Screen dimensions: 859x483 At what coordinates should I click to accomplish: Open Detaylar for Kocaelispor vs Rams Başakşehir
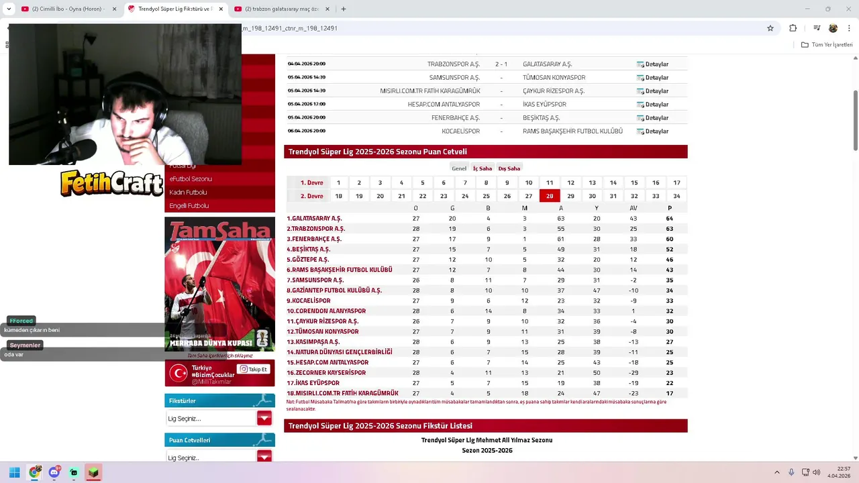click(x=653, y=131)
